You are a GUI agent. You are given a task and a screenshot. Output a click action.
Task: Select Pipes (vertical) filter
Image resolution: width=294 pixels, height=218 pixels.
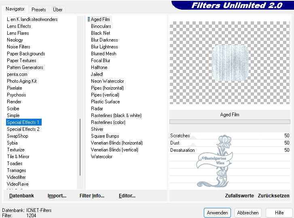click(105, 95)
